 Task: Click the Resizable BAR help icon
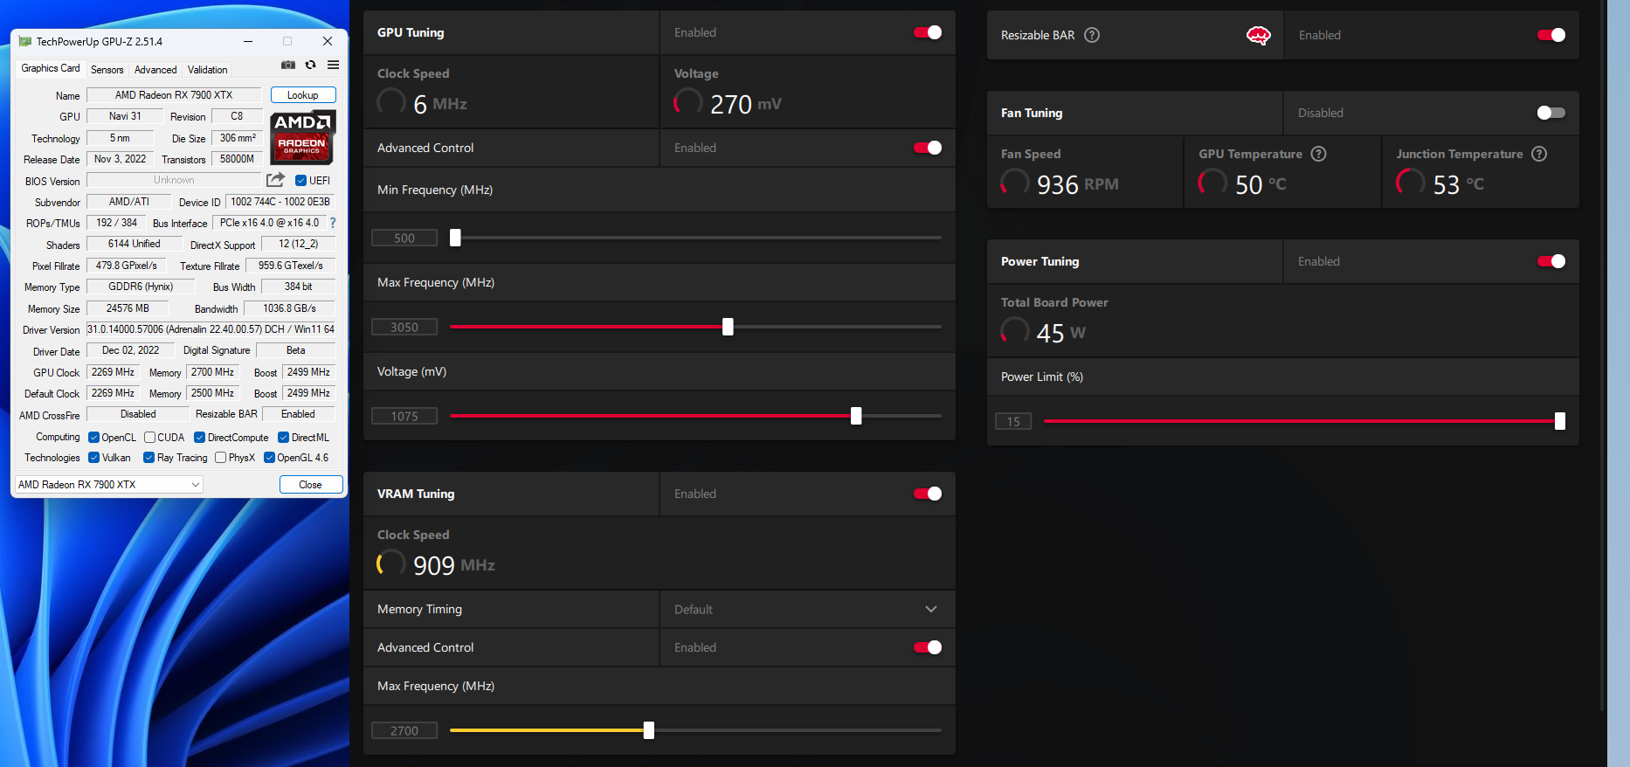click(x=1092, y=35)
